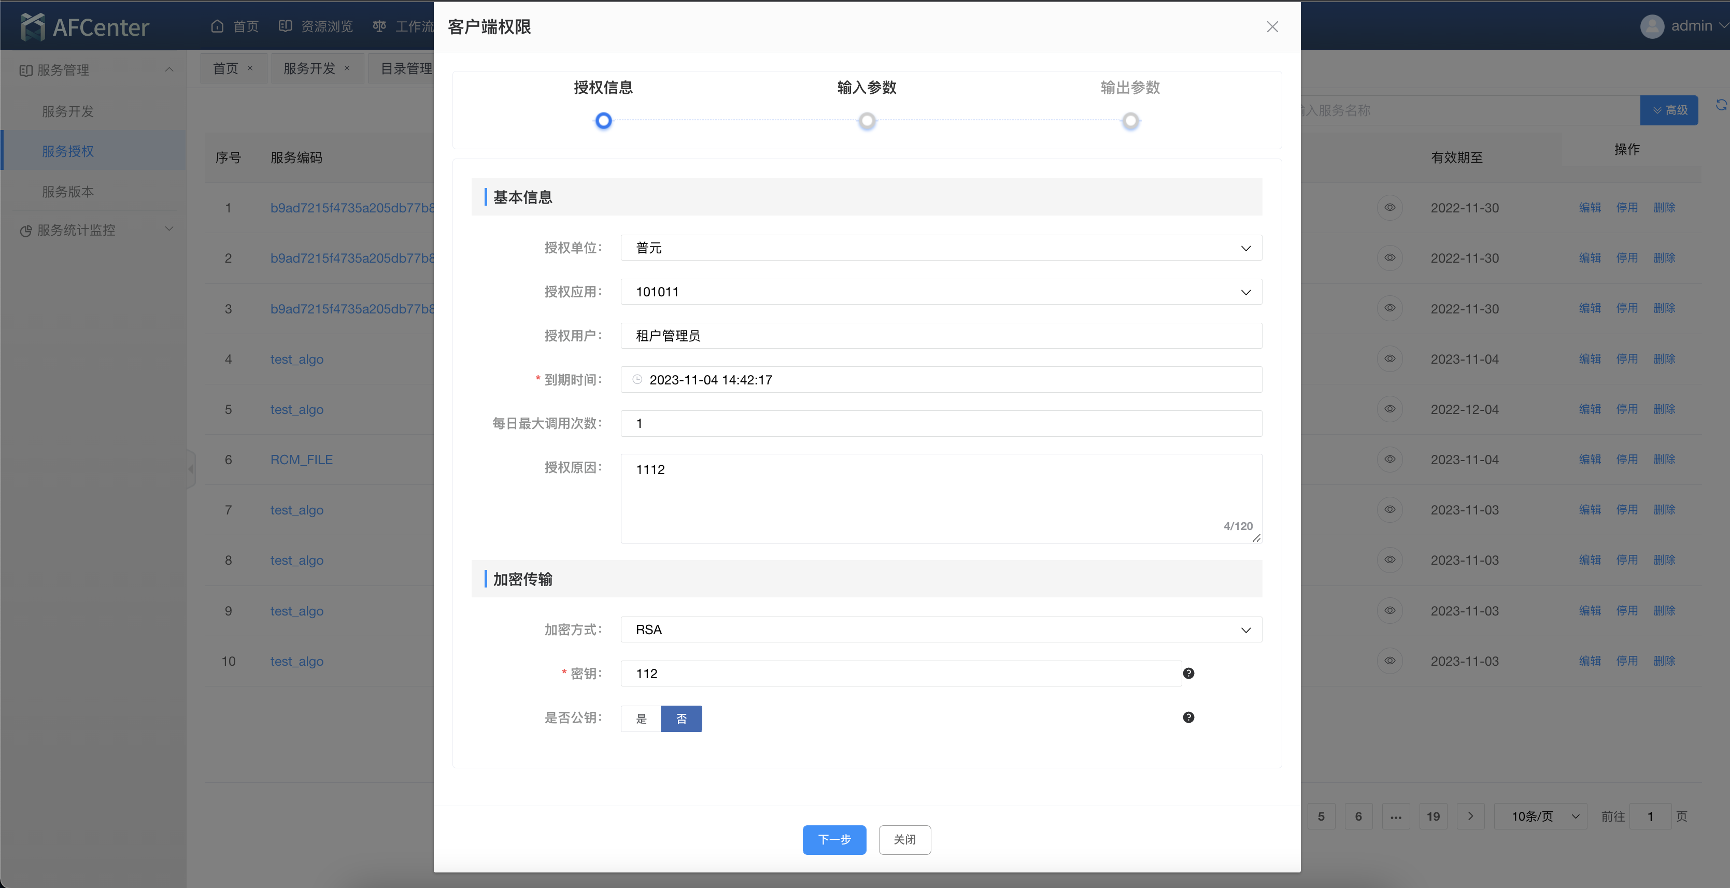Click the pagination ellipsis button
Image resolution: width=1730 pixels, height=888 pixels.
click(1396, 816)
